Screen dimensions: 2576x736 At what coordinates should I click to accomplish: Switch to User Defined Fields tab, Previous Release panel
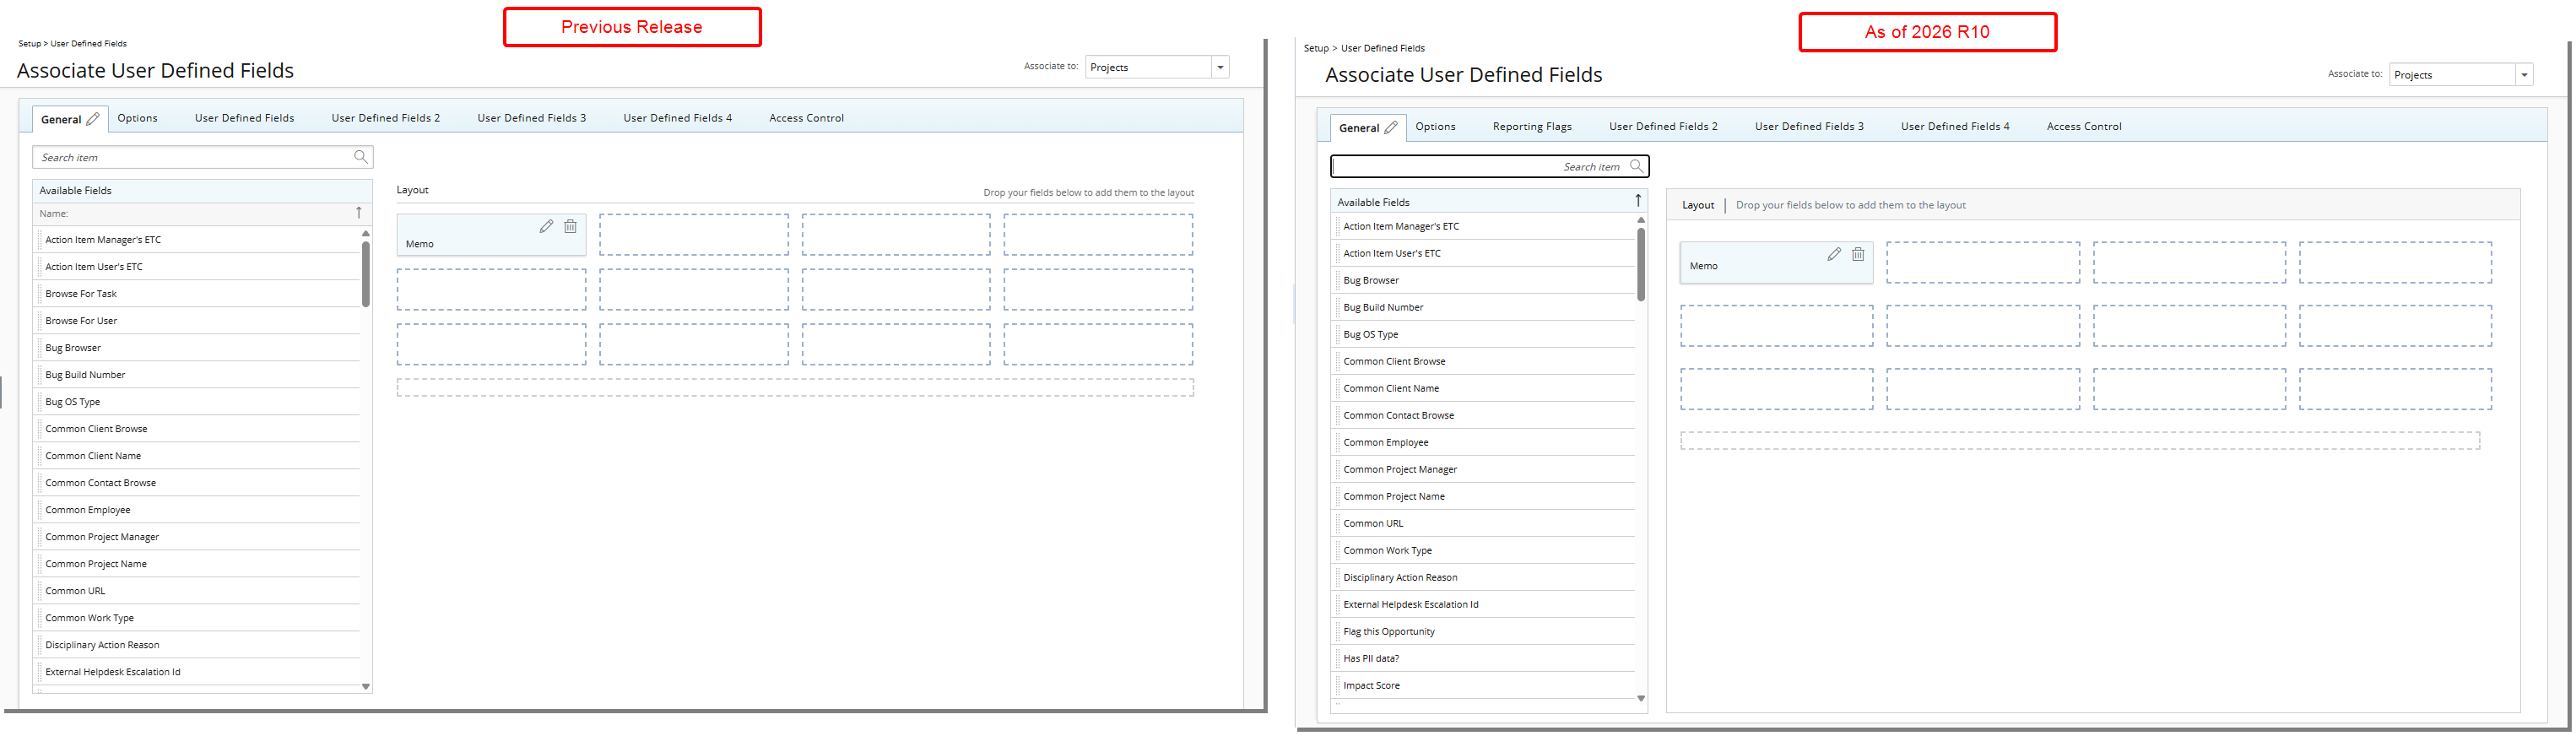click(244, 118)
